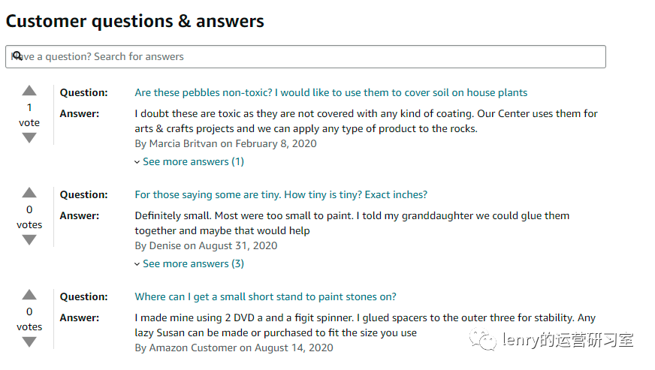Downvote the 'How tiny is tiny' question

click(29, 240)
